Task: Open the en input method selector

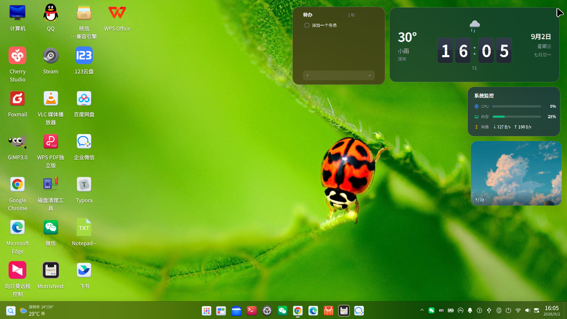Action: pos(441,310)
